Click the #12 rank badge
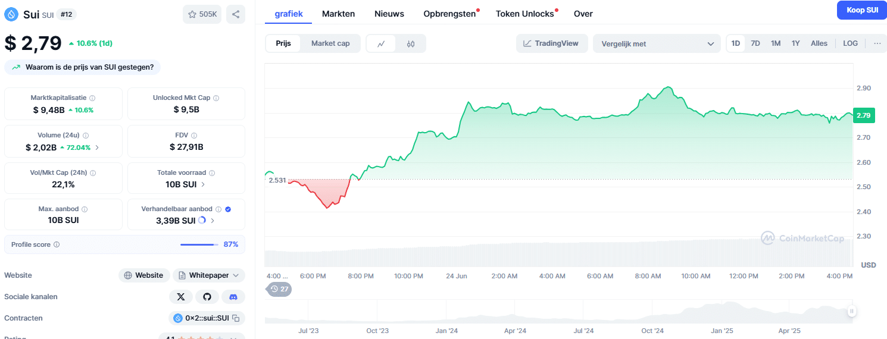This screenshot has height=339, width=887. 67,14
